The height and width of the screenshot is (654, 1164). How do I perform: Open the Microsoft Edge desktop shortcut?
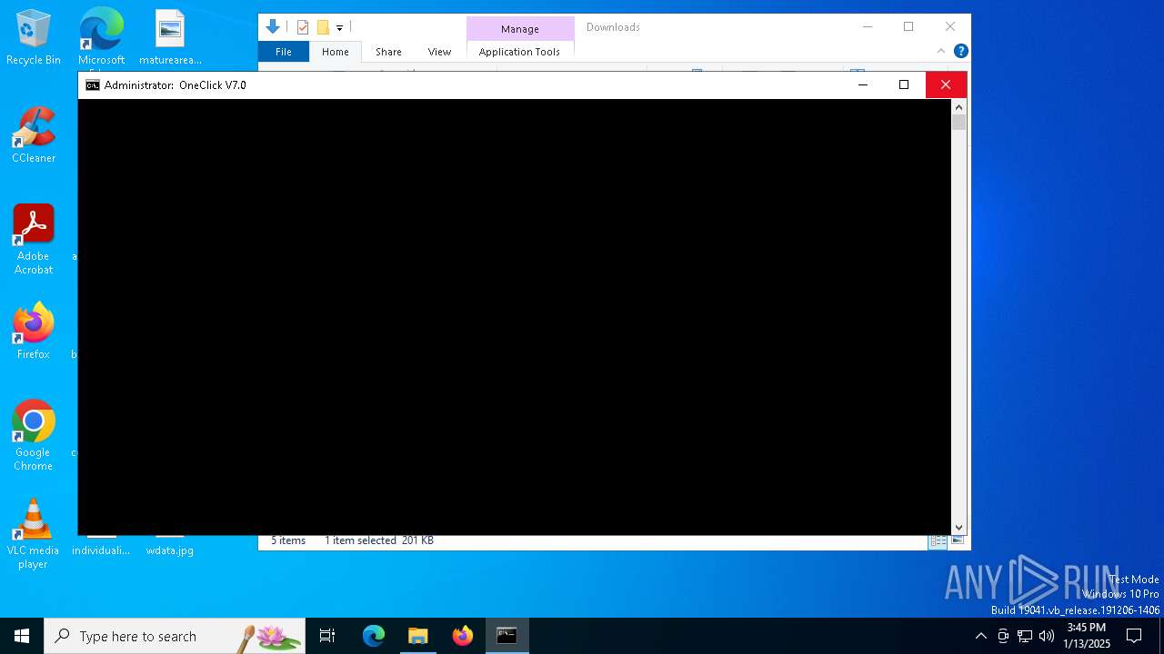pos(101,36)
